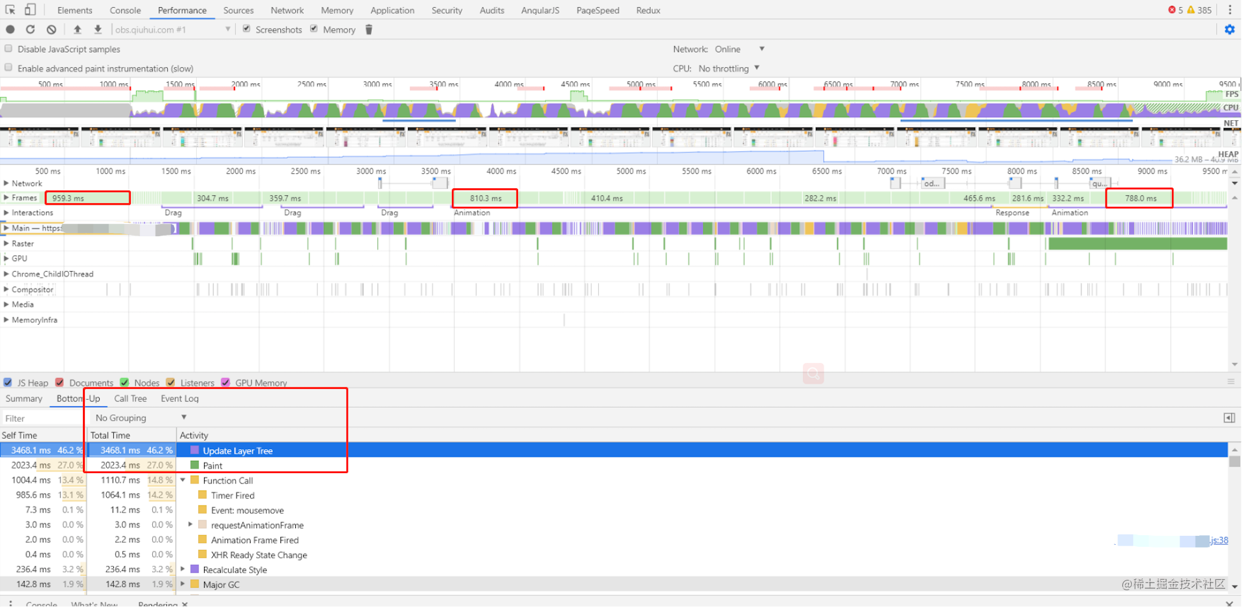Uncheck the Nodes checkbox
Screen dimensions: 1242x607
[124, 382]
